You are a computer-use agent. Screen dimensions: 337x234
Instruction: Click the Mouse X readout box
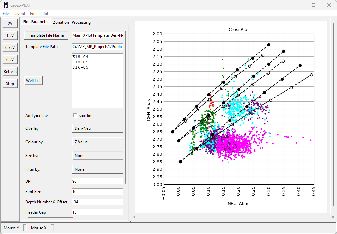(x=52, y=228)
